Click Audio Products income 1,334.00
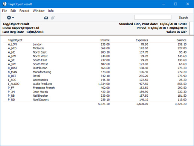The image size is (194, 146). coord(104,84)
